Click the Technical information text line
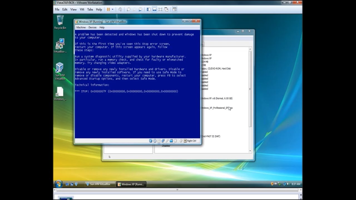 pyautogui.click(x=92, y=85)
